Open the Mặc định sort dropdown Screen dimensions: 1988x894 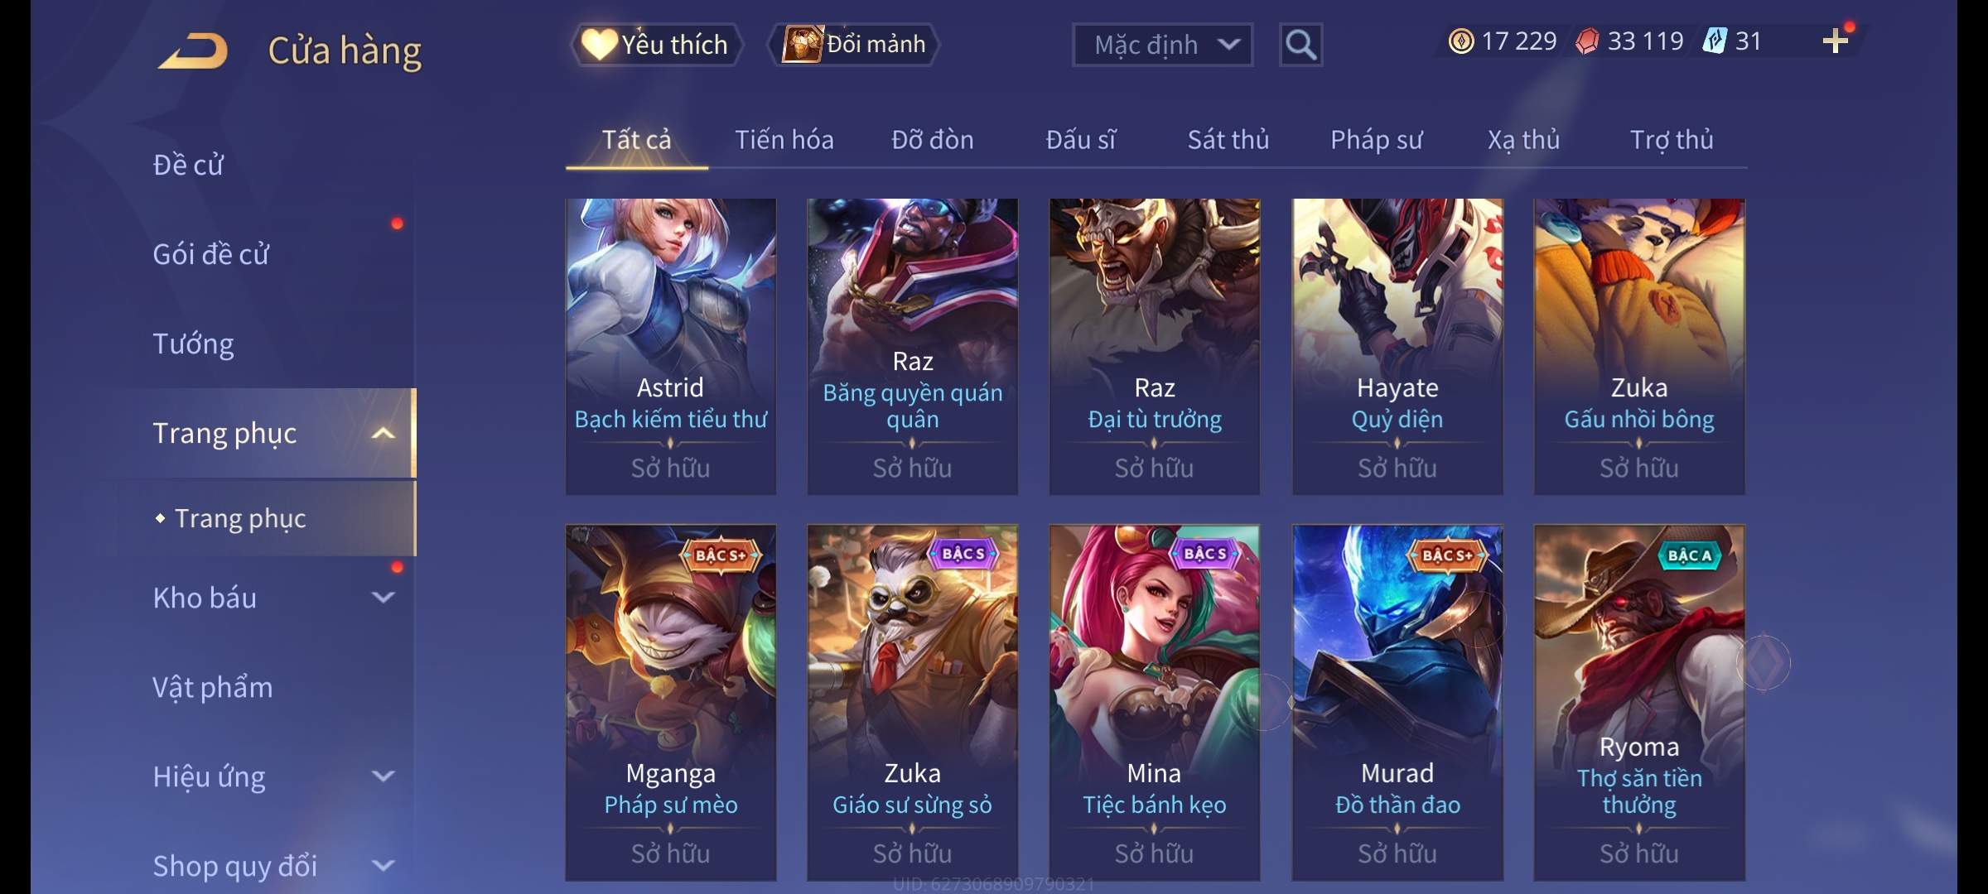pyautogui.click(x=1162, y=45)
